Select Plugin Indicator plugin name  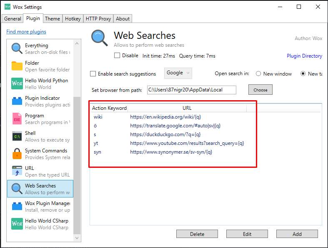(x=43, y=98)
